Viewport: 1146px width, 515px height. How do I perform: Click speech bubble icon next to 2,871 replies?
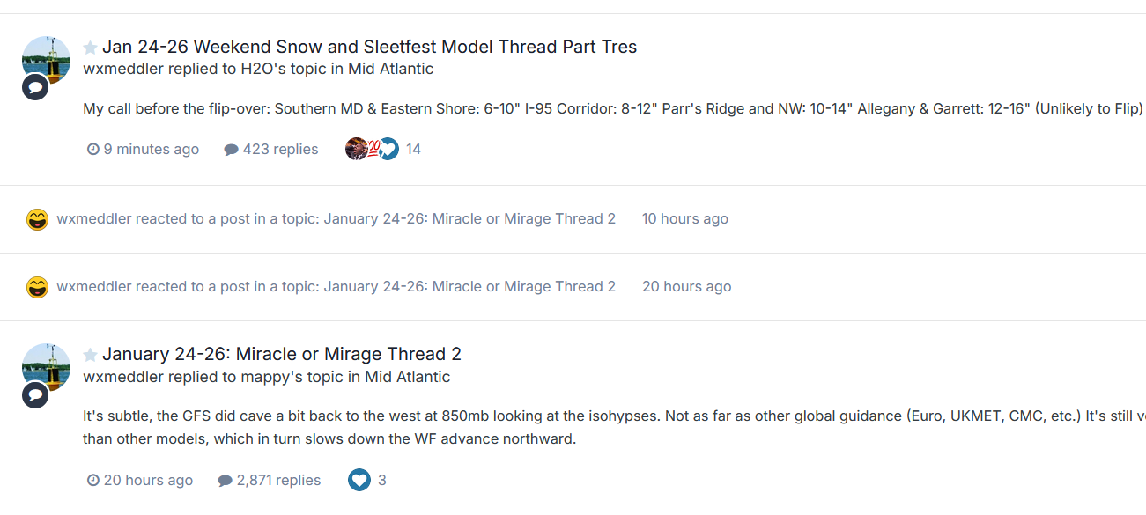(225, 481)
